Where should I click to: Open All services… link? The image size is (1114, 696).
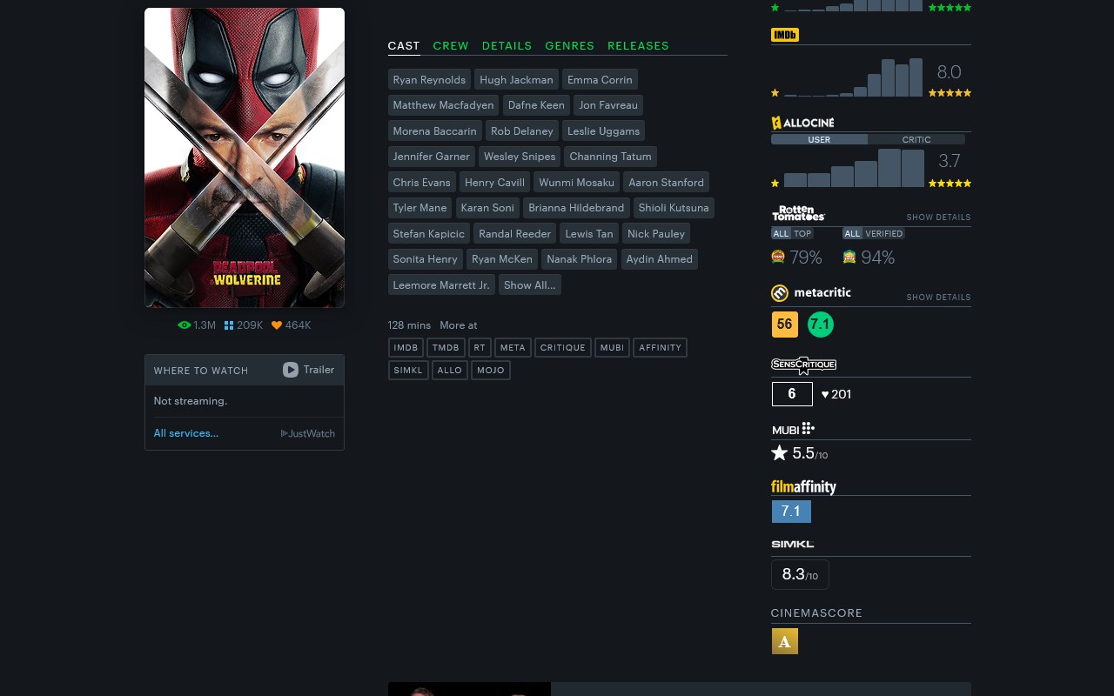point(186,433)
